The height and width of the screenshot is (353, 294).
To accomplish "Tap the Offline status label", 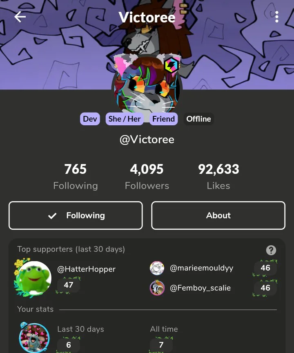I will (198, 119).
